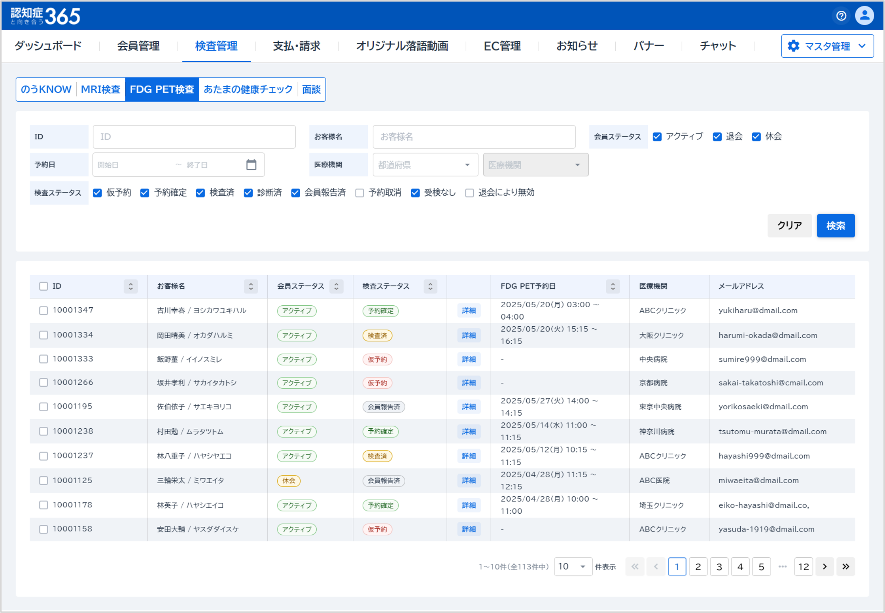Change rows-per-page dropdown showing 10
The height and width of the screenshot is (613, 885).
coord(573,566)
